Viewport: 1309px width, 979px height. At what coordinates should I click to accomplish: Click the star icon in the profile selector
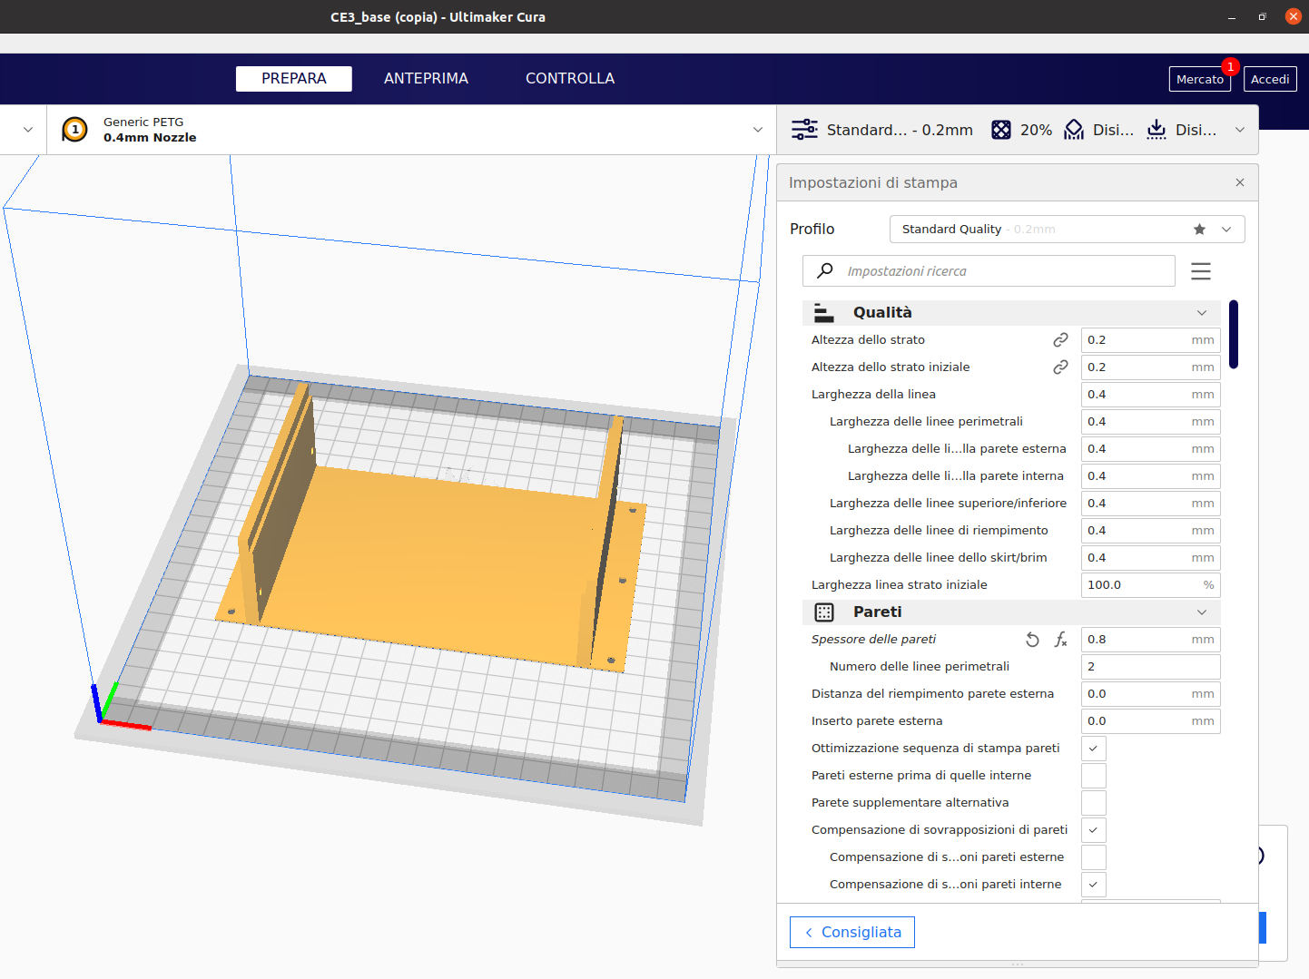(1199, 230)
